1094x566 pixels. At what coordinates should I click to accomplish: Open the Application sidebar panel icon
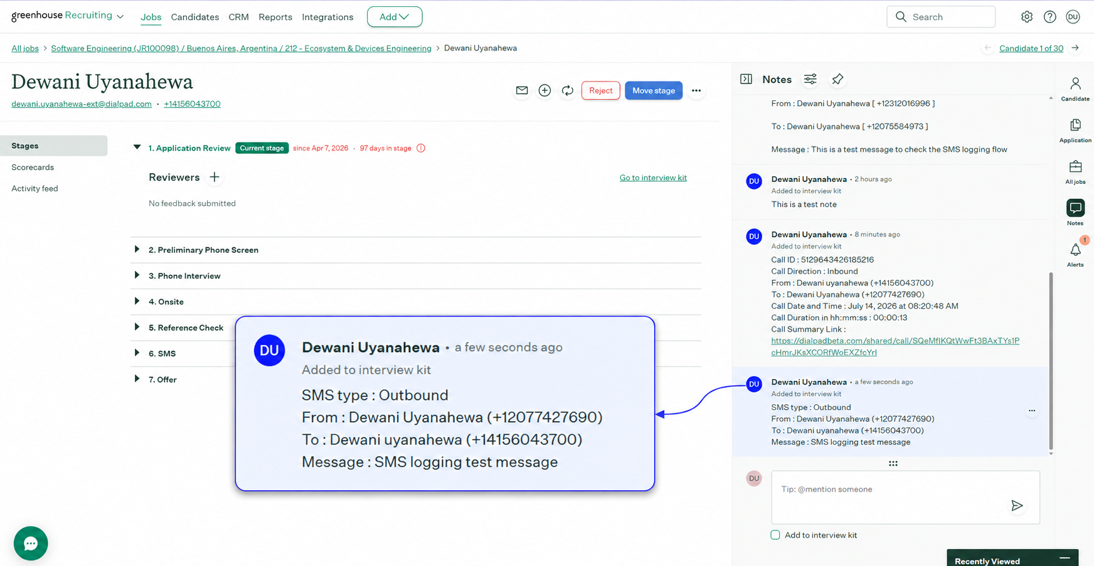(1075, 131)
